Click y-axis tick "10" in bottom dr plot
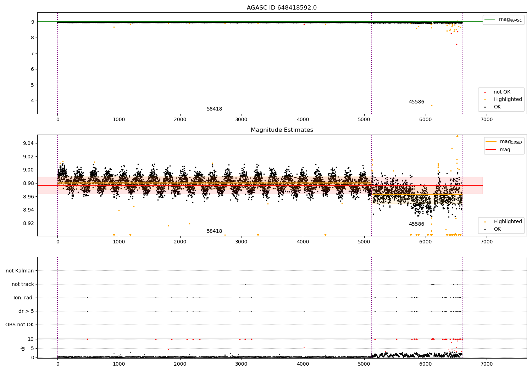 pos(31,339)
